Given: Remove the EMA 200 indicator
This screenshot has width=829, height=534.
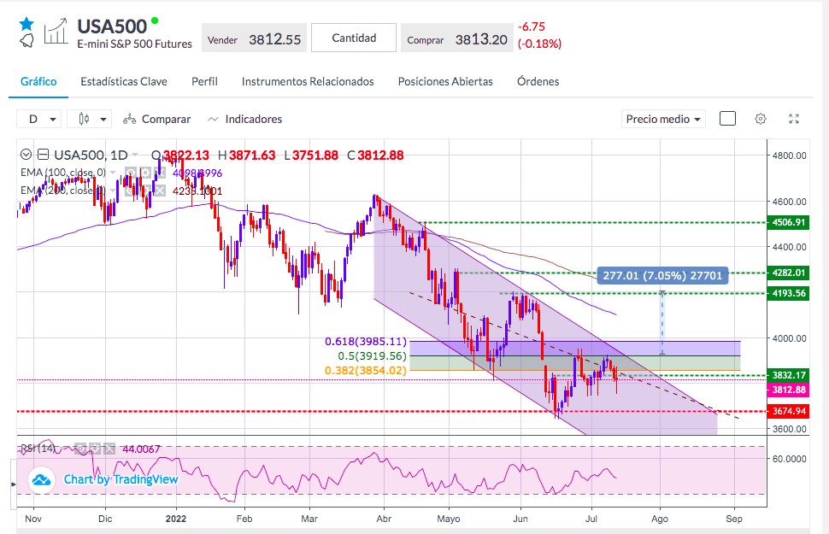Looking at the screenshot, I should [160, 191].
